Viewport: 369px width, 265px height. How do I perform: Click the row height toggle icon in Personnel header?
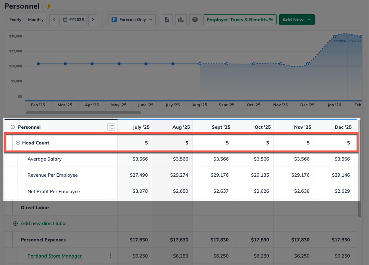pos(111,127)
